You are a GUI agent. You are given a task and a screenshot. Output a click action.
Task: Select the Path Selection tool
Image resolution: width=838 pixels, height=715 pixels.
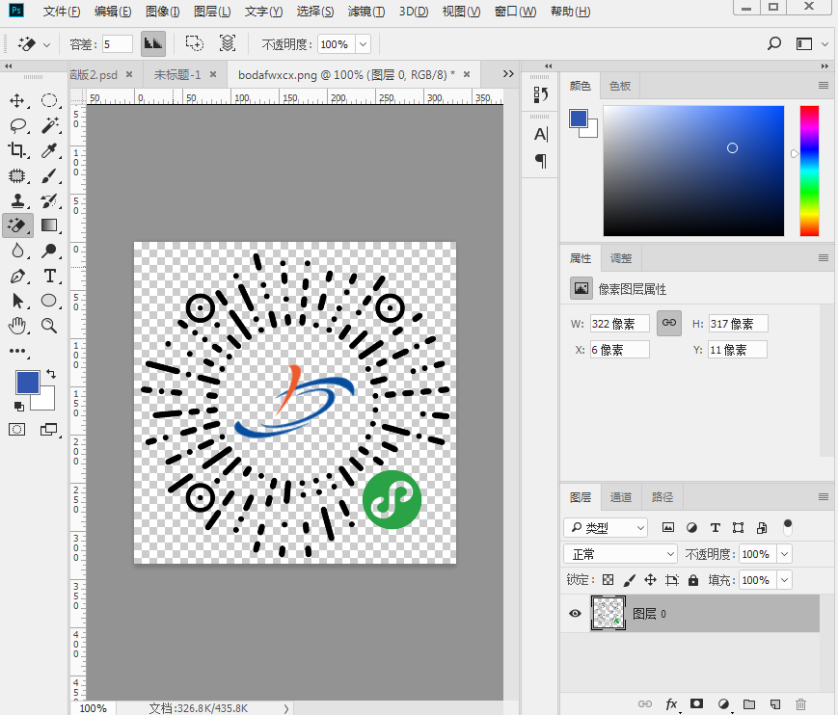coord(17,301)
